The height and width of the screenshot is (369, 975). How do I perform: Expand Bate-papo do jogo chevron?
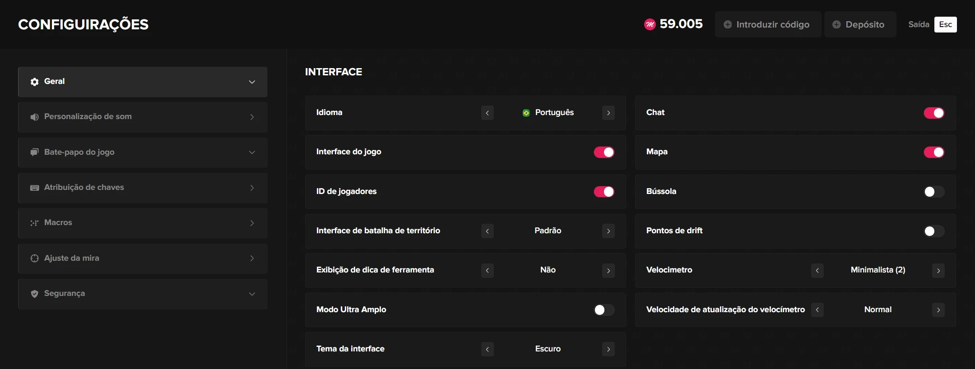click(x=252, y=152)
